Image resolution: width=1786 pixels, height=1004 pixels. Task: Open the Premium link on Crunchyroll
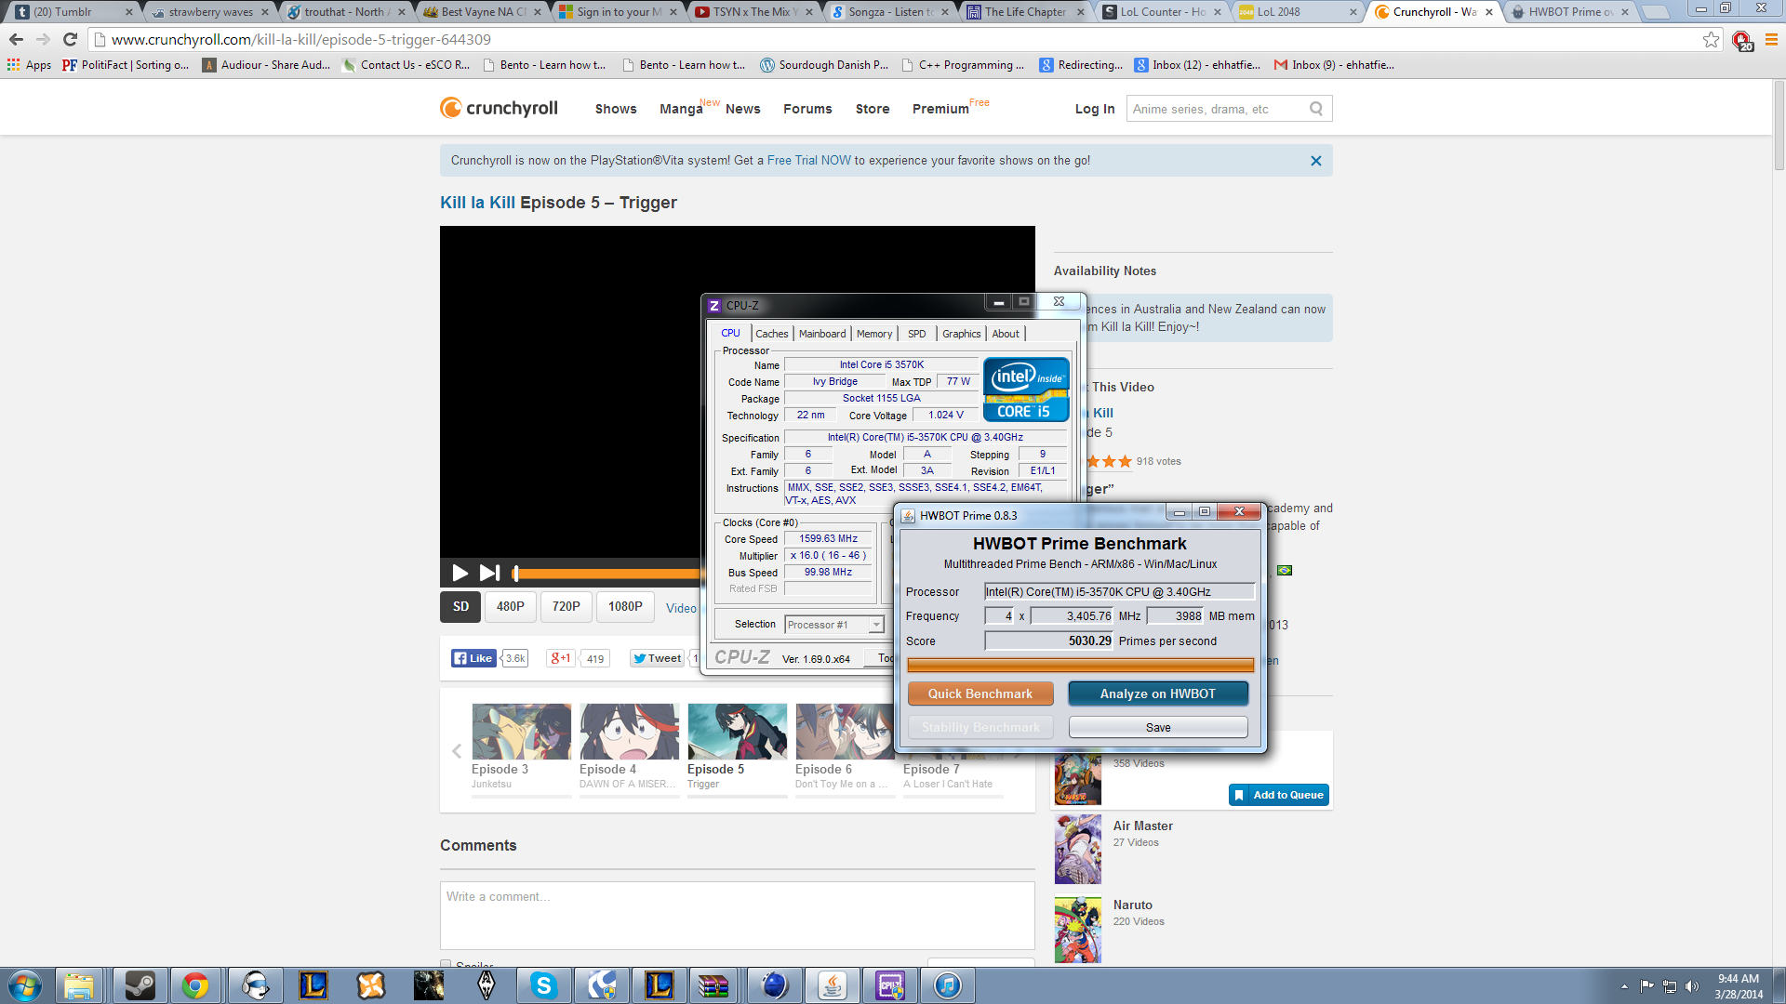pyautogui.click(x=940, y=109)
